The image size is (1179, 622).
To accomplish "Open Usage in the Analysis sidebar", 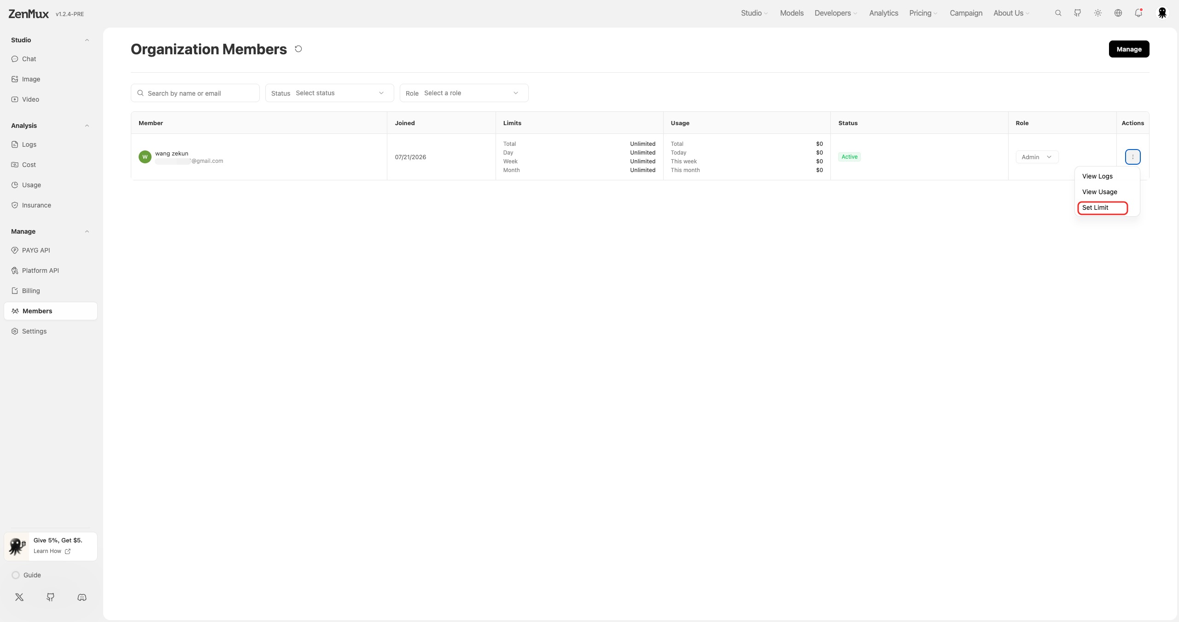I will [51, 185].
